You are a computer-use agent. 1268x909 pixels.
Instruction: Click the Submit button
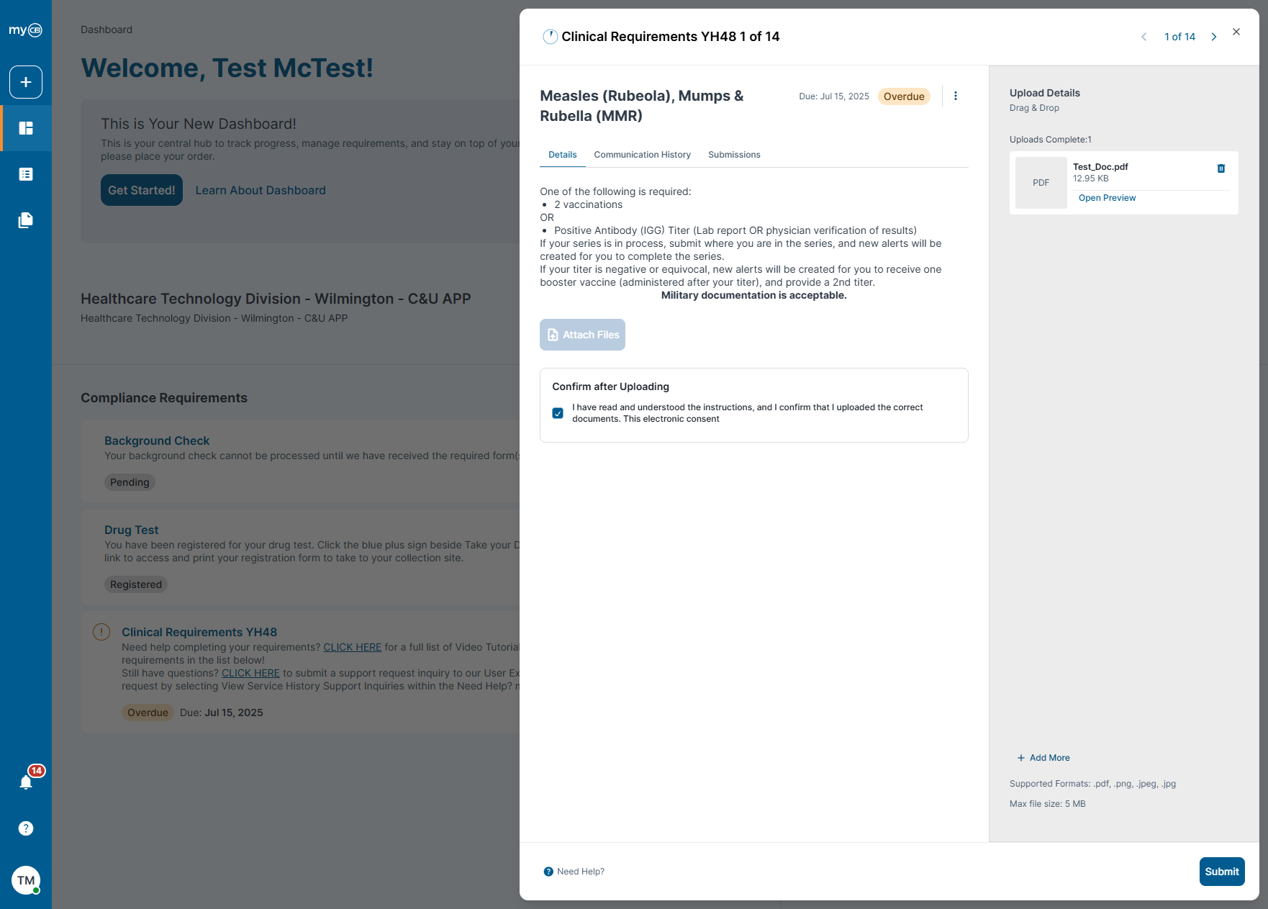coord(1222,872)
